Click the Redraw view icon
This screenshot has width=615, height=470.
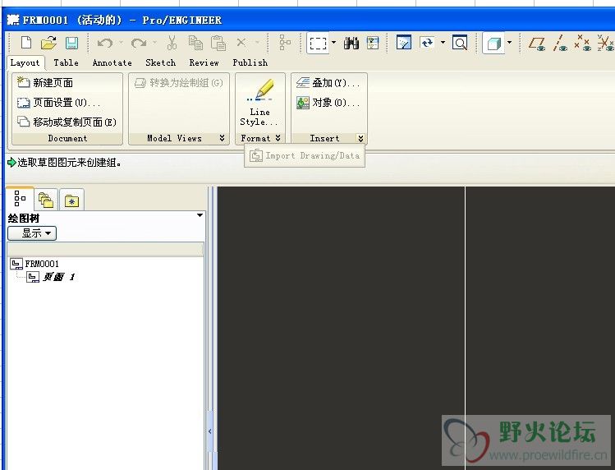pos(404,43)
